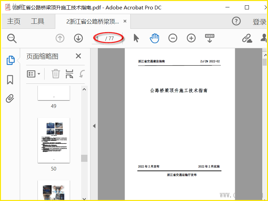Click the document title 公路桥梁顶升施工技术指南

click(x=179, y=90)
